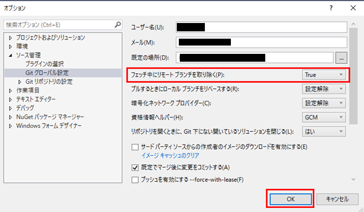This screenshot has height=212, width=364.
Task: Select プラグインの選択 in the tree
Action: point(44,64)
